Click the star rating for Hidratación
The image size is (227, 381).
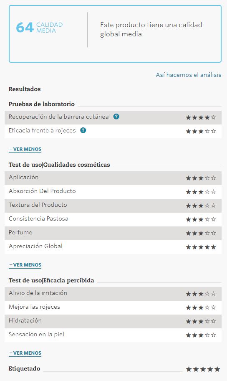coord(201,322)
